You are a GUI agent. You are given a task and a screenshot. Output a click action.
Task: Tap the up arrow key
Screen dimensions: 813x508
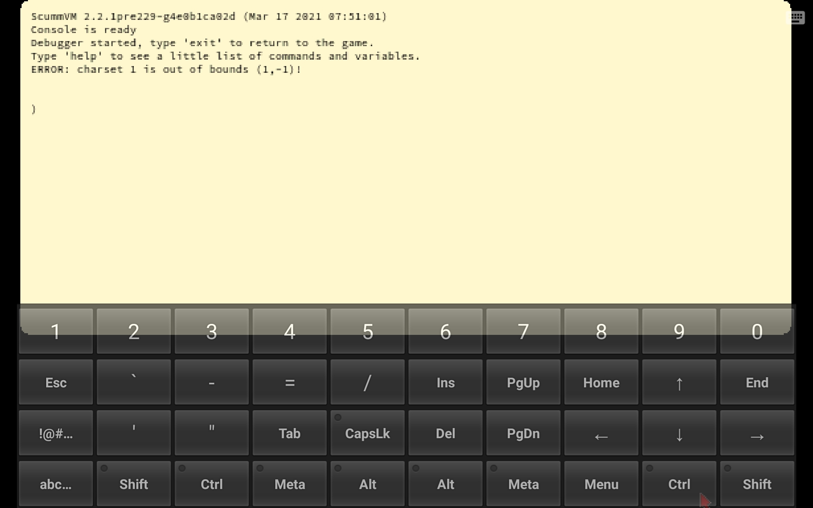pos(679,382)
